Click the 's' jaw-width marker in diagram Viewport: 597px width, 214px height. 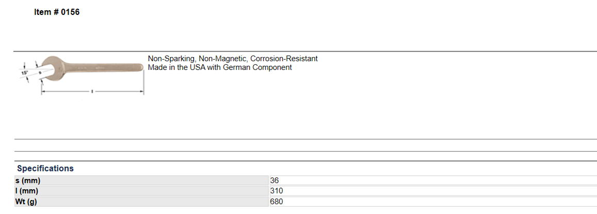point(39,74)
